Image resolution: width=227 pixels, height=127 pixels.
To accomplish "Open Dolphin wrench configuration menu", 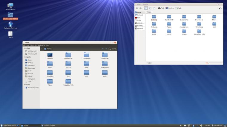I will click(x=220, y=8).
